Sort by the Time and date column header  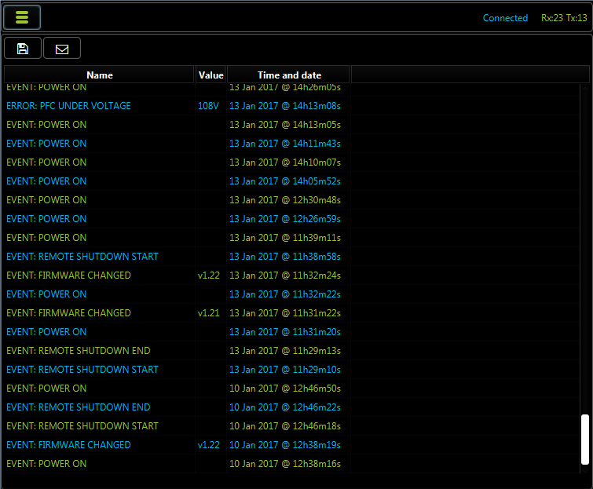[289, 75]
